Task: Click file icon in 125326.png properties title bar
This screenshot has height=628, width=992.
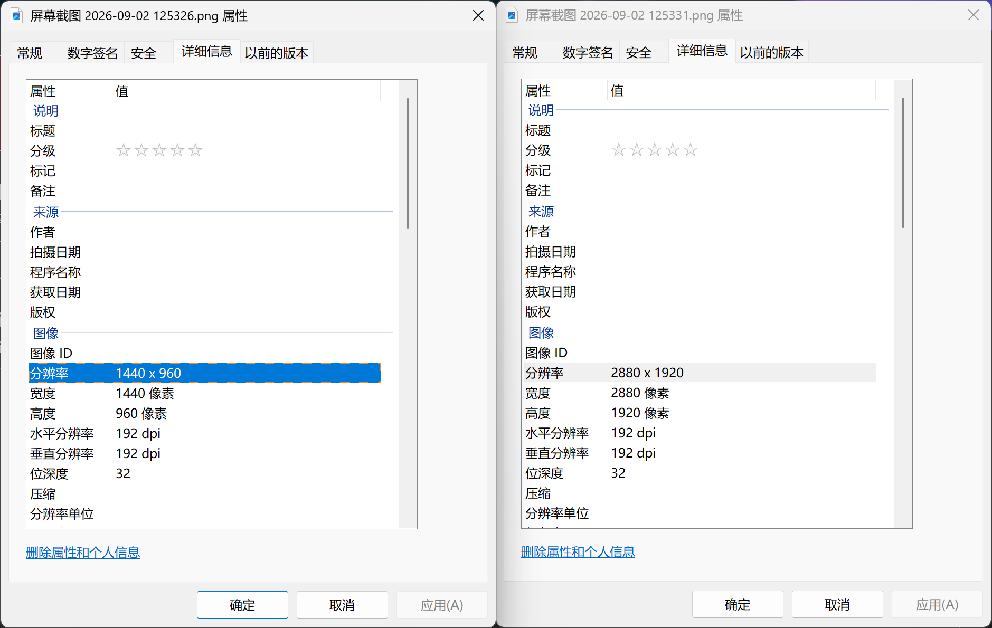Action: point(17,15)
